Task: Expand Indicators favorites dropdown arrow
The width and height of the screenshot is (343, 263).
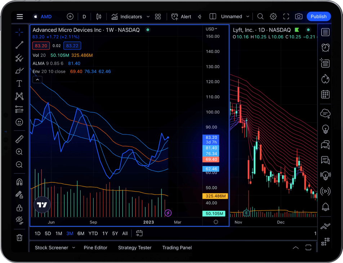Action: pos(148,17)
